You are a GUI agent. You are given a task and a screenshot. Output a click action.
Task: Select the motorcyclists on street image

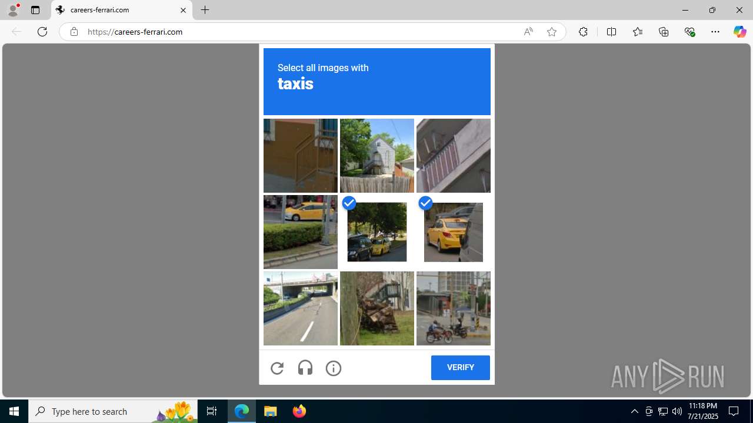click(x=454, y=308)
